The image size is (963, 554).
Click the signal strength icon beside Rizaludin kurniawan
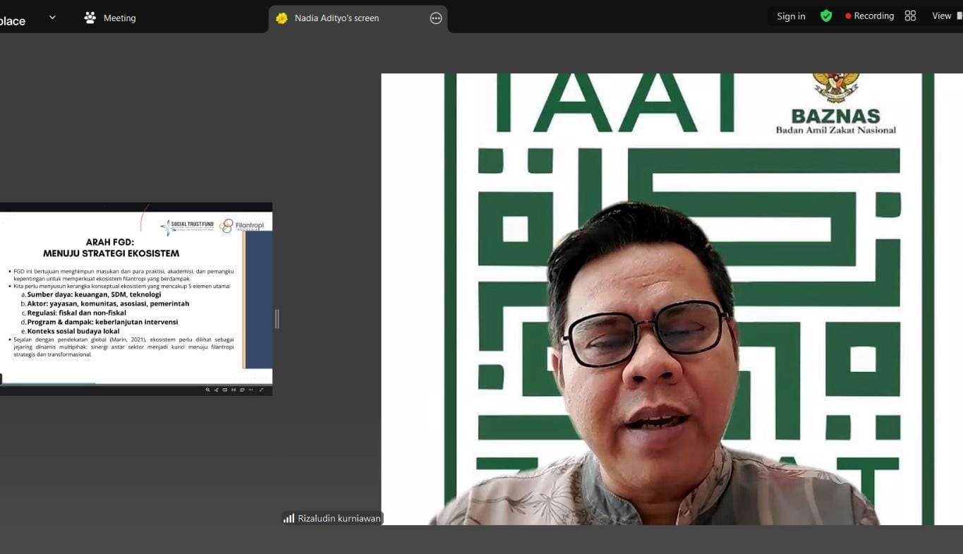pos(289,518)
